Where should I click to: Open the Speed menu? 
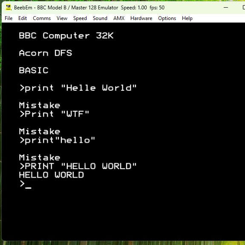[80, 18]
